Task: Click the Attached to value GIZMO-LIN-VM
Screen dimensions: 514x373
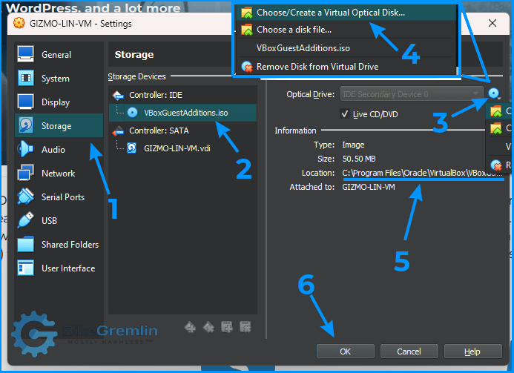Action: [x=369, y=187]
